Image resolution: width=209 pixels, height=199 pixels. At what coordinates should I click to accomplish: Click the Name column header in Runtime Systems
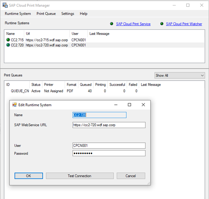pos(14,33)
